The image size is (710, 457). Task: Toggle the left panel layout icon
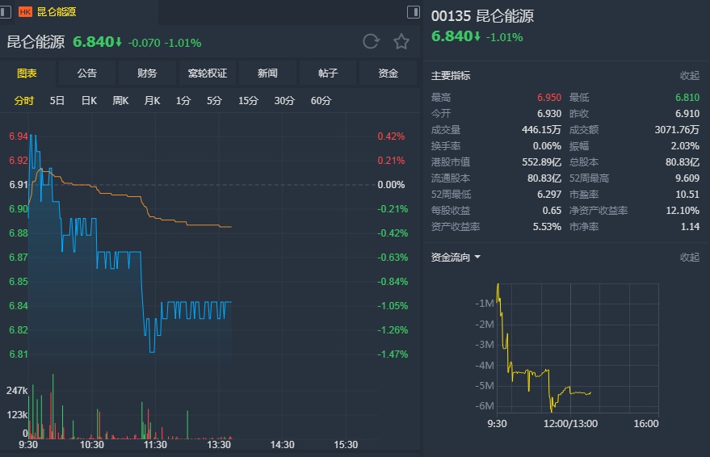[7, 11]
